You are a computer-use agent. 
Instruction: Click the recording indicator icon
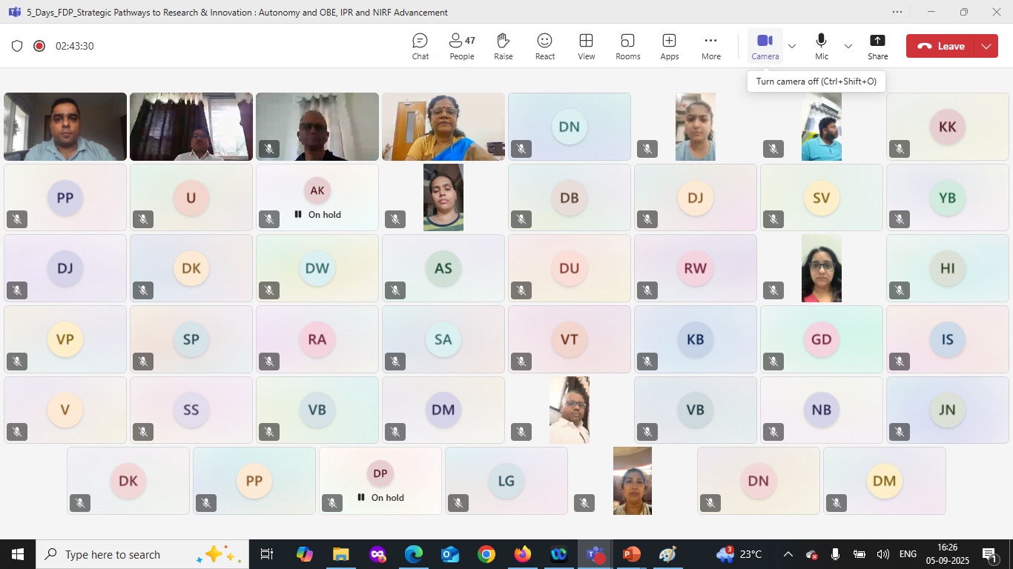pyautogui.click(x=39, y=46)
